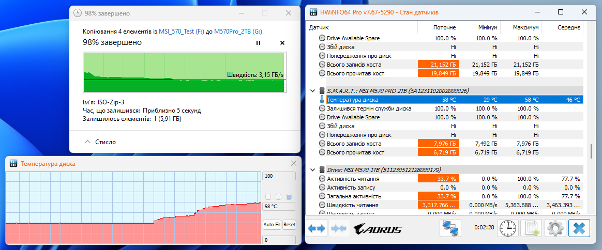
Task: Click the shrink layout arrows icon
Action: [x=339, y=229]
